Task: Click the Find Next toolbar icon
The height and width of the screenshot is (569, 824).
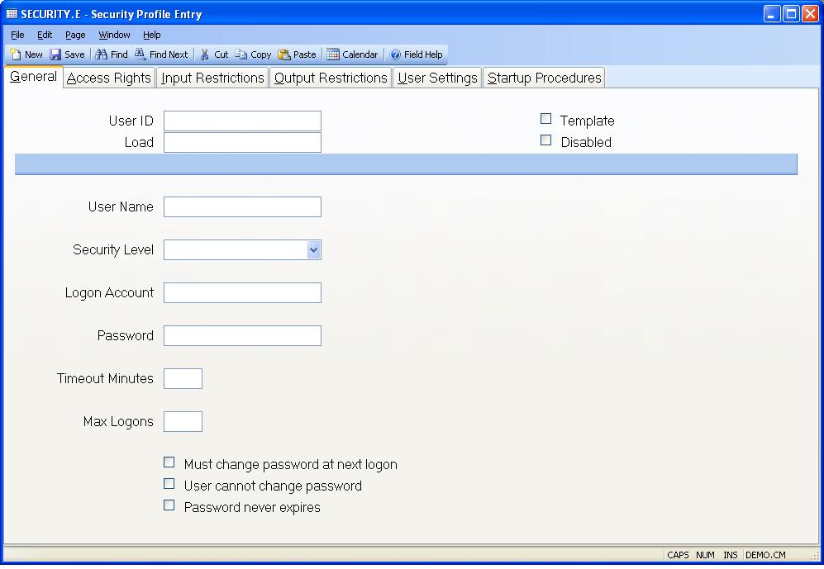Action: [141, 55]
